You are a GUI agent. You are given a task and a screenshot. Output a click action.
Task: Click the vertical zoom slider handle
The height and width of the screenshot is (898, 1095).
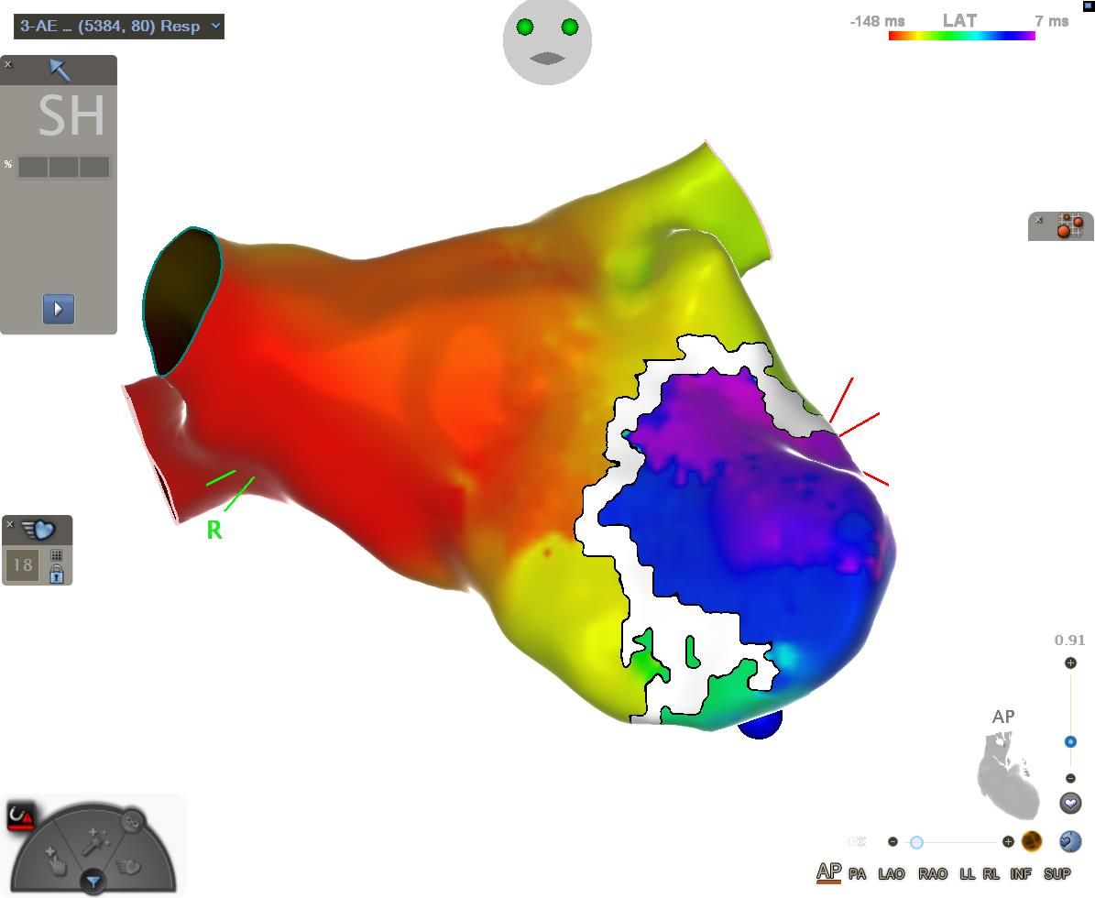coord(1070,741)
